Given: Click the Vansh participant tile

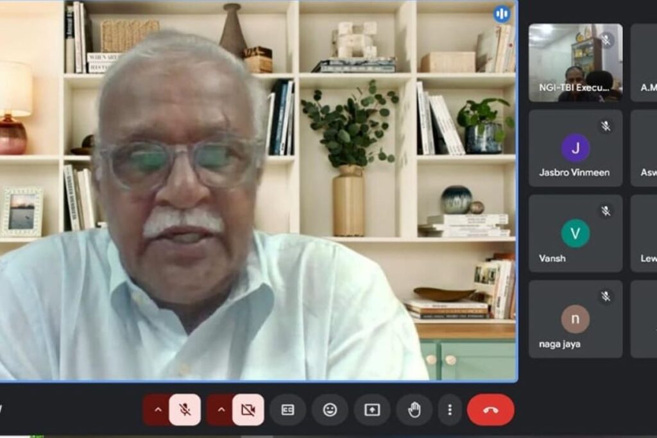Looking at the screenshot, I should tap(576, 233).
